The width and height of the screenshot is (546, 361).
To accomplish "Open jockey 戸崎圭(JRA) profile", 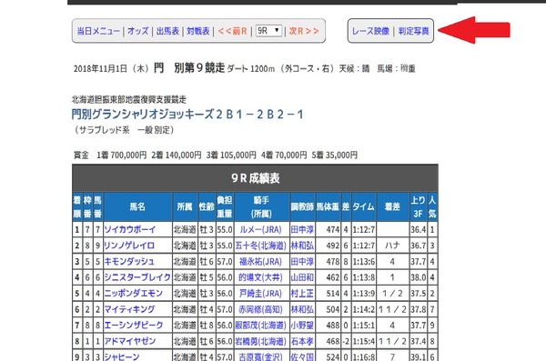I will 260,294.
